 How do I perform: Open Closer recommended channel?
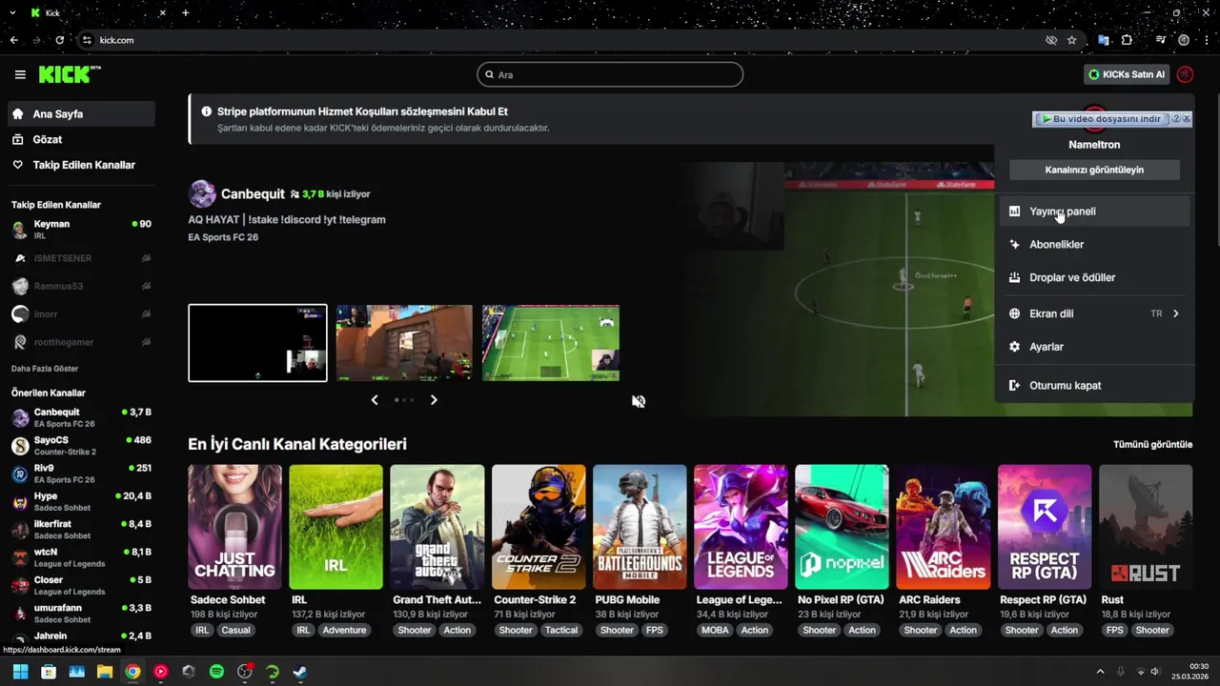pyautogui.click(x=81, y=585)
